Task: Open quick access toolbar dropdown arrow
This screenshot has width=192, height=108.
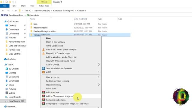Action: 13,2
